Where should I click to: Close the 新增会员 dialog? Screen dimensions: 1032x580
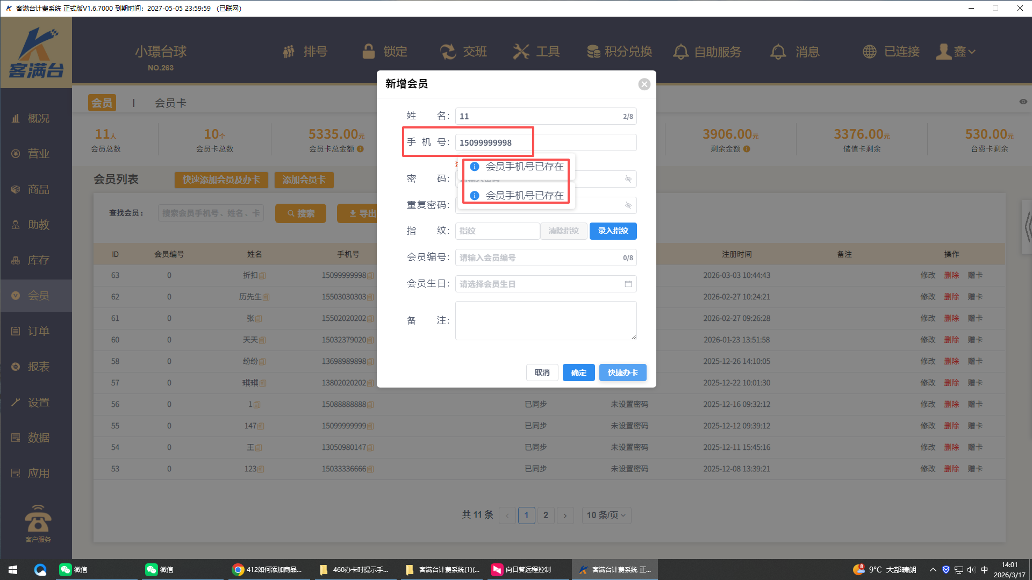[644, 84]
